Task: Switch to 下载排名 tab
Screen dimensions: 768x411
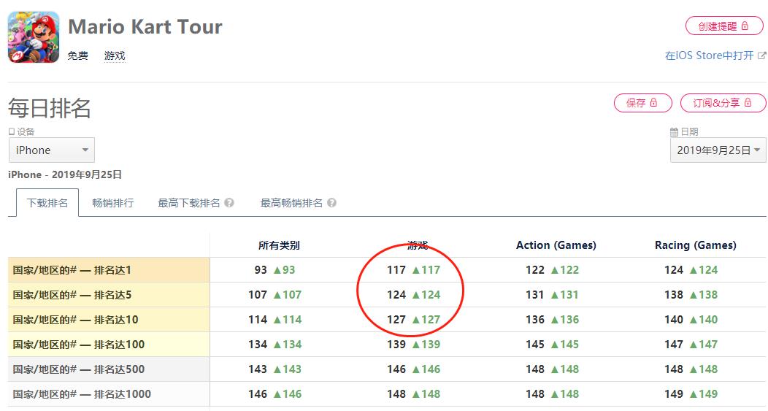Action: coord(47,203)
